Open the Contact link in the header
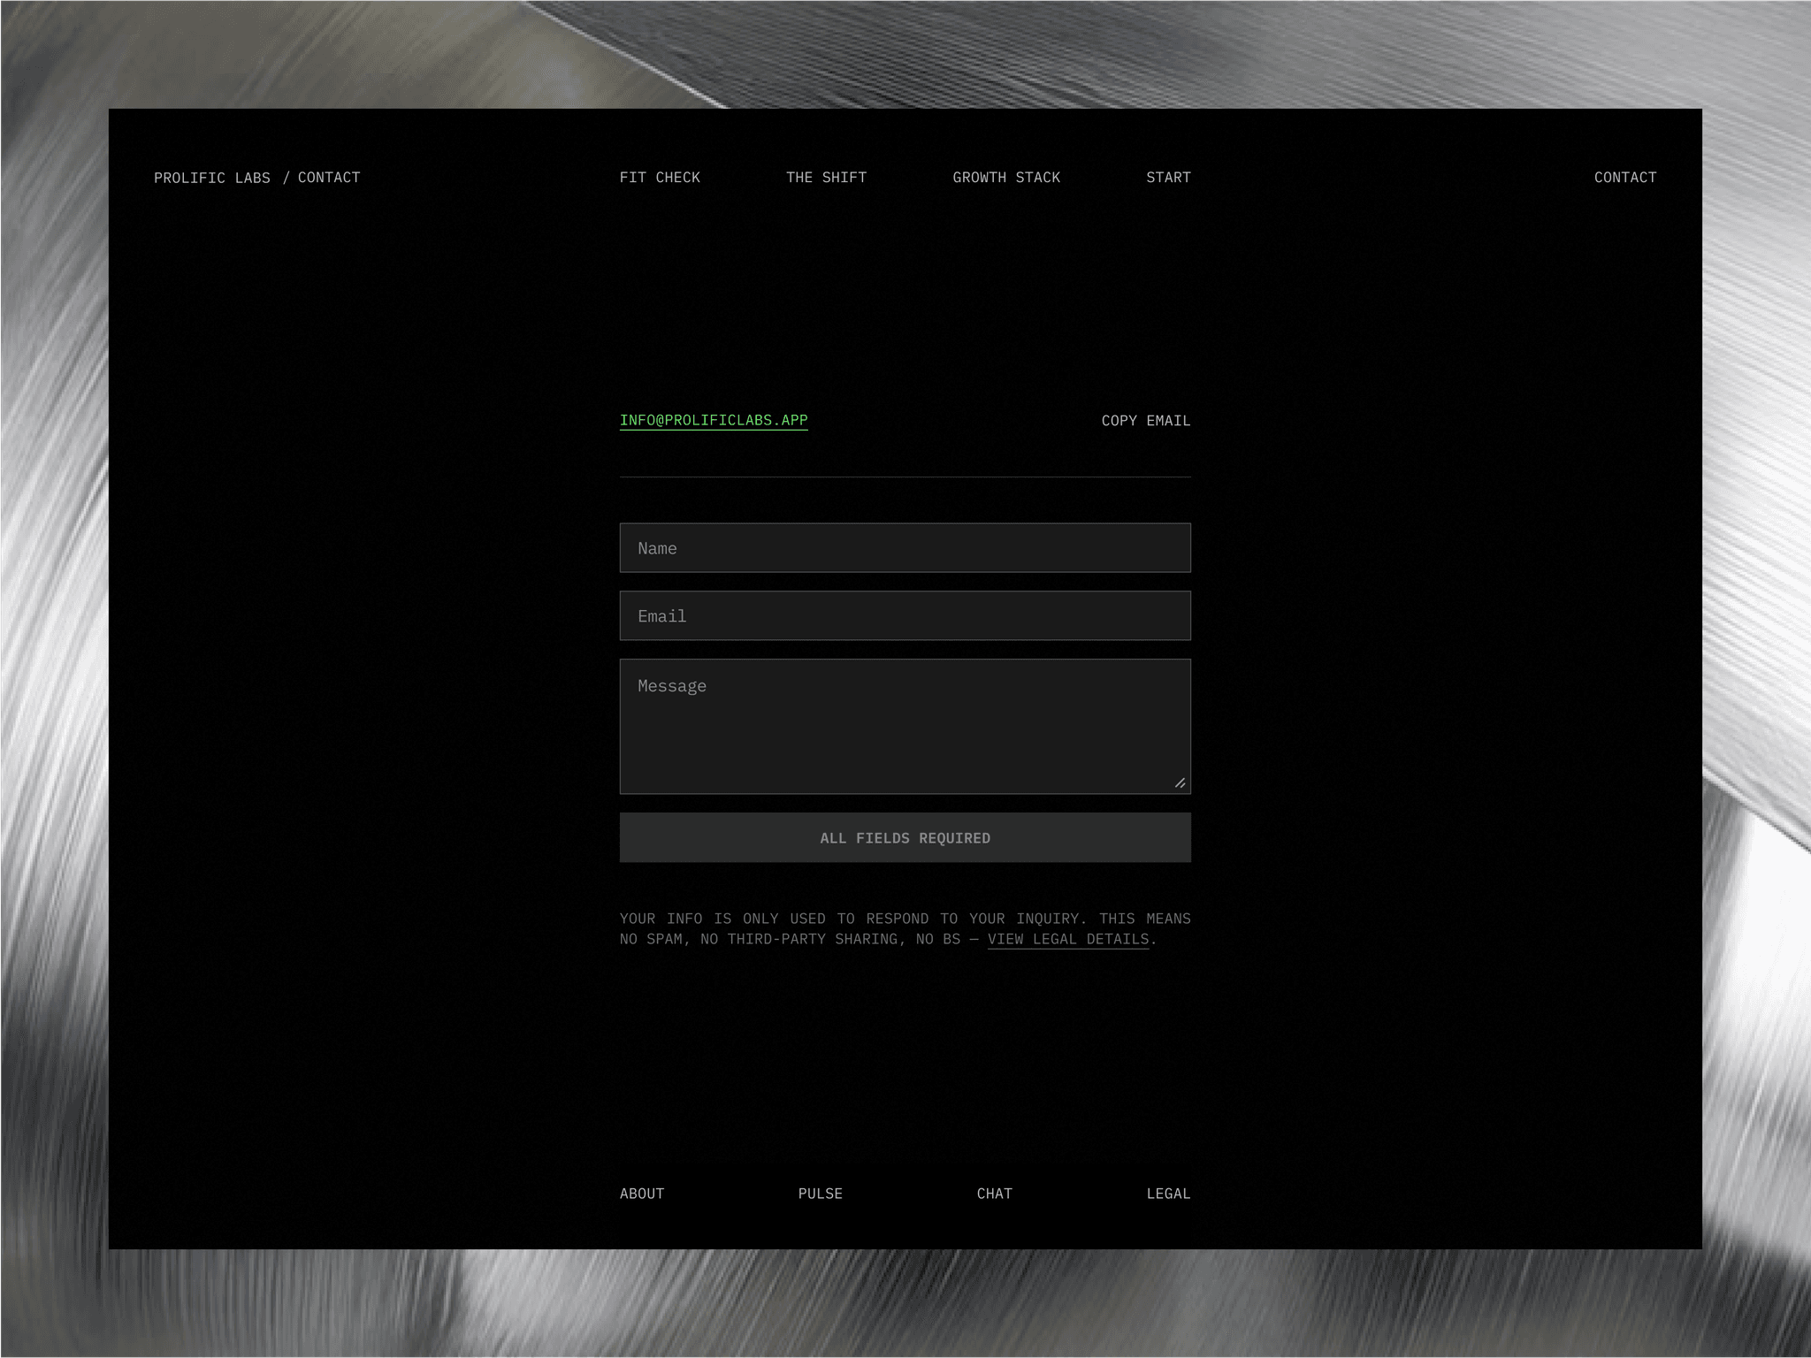 pos(1625,178)
